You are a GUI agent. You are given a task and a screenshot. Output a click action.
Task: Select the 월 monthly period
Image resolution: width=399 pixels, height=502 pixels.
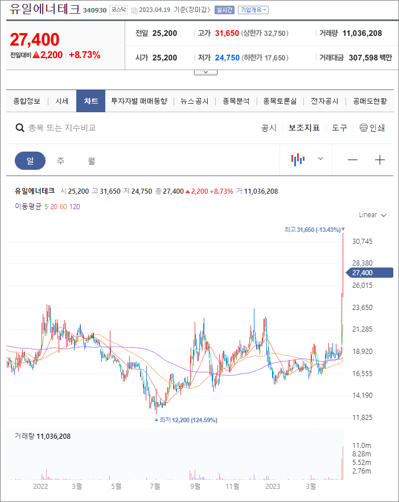pos(92,161)
